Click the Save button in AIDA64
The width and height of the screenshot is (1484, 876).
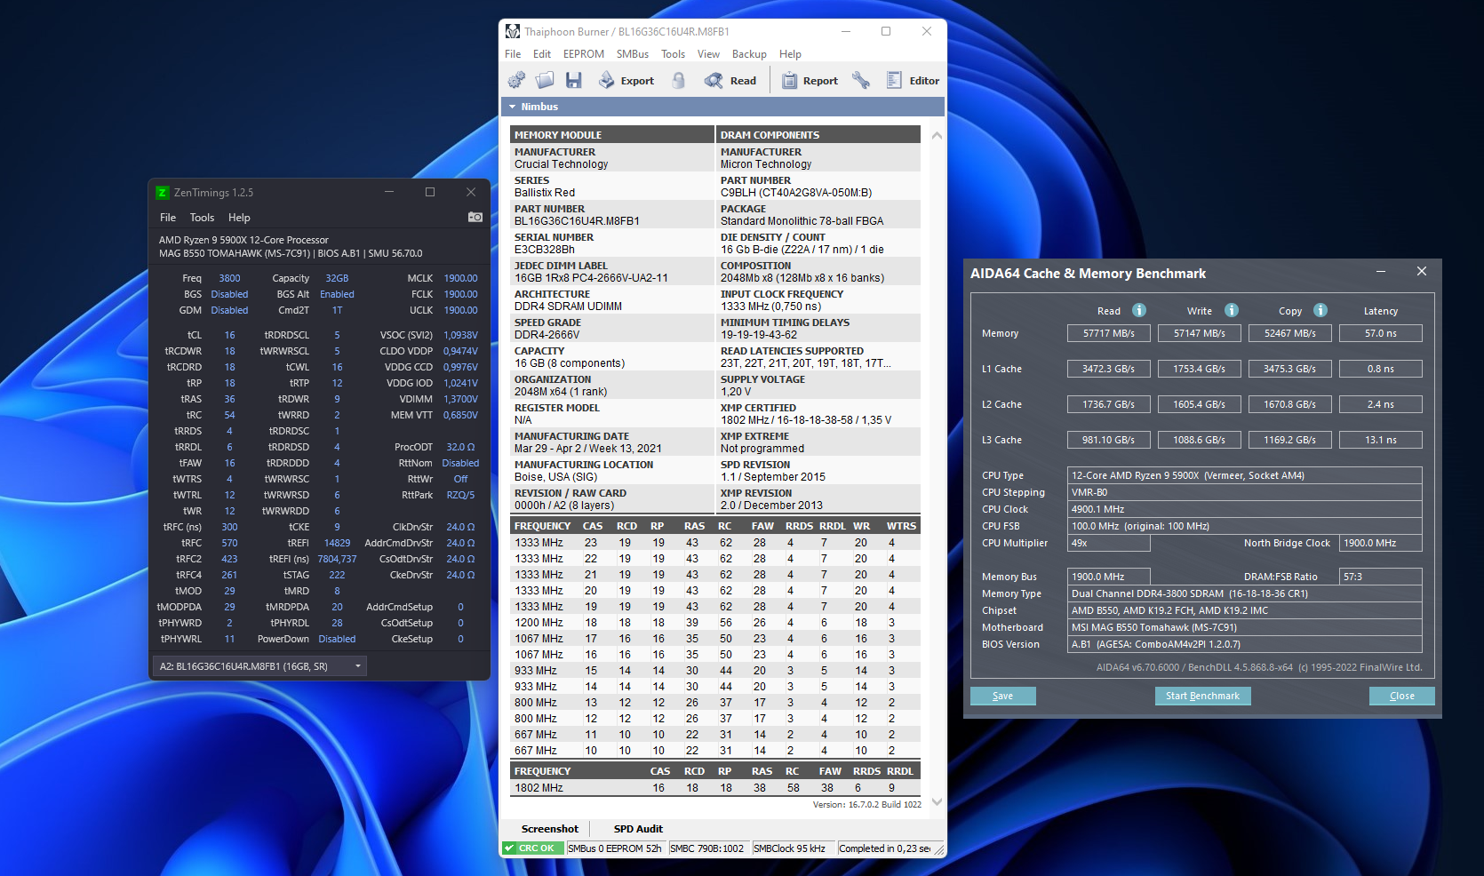[1002, 696]
